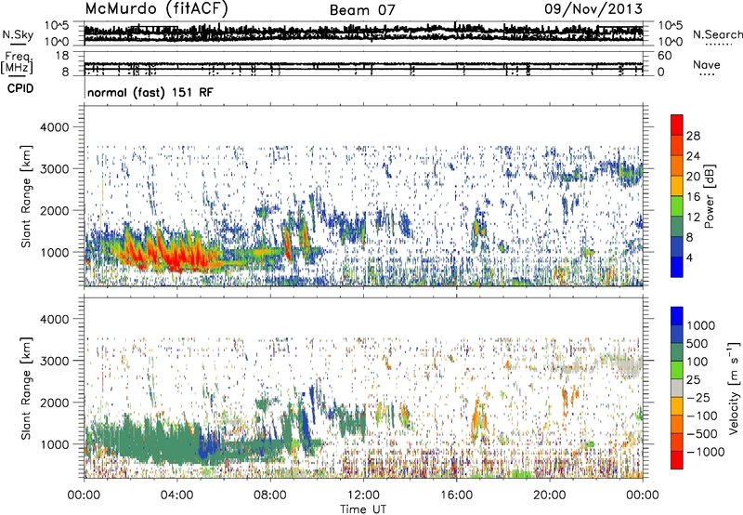Click the N.Sky axis label

(18, 34)
